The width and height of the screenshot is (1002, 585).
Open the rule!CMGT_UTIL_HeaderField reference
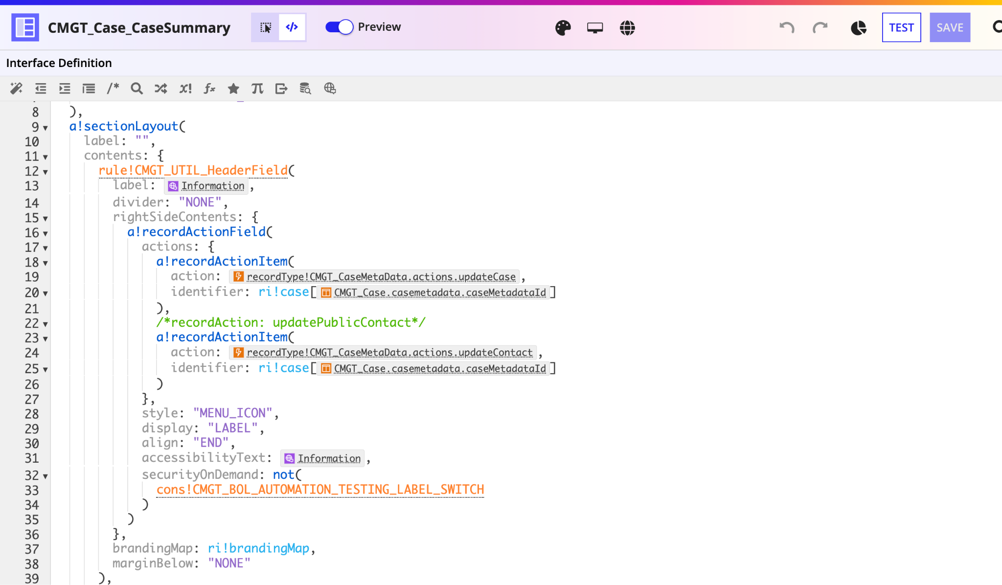[x=193, y=170]
